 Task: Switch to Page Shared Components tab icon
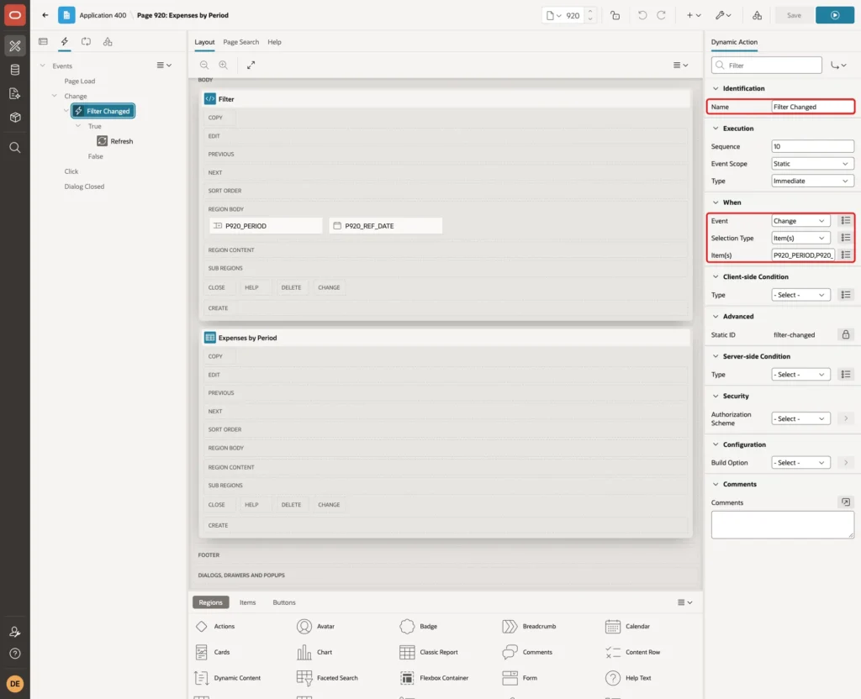click(108, 42)
